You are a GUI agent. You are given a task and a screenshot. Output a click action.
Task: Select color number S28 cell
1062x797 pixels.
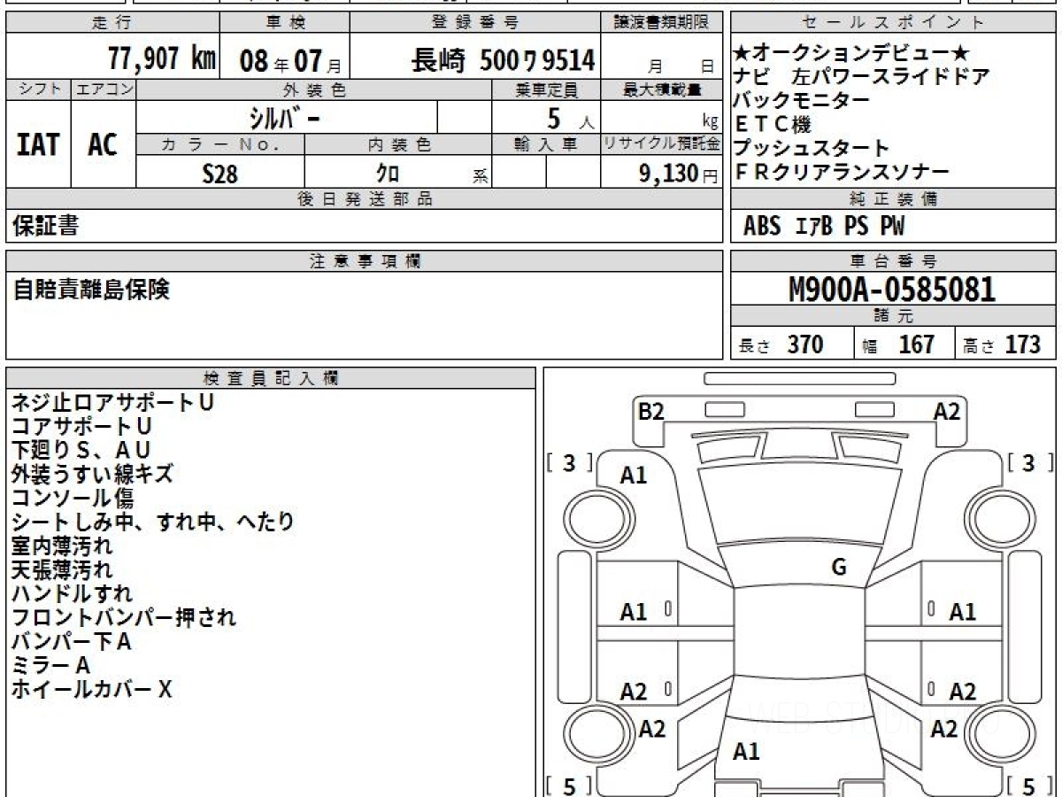[x=219, y=174]
